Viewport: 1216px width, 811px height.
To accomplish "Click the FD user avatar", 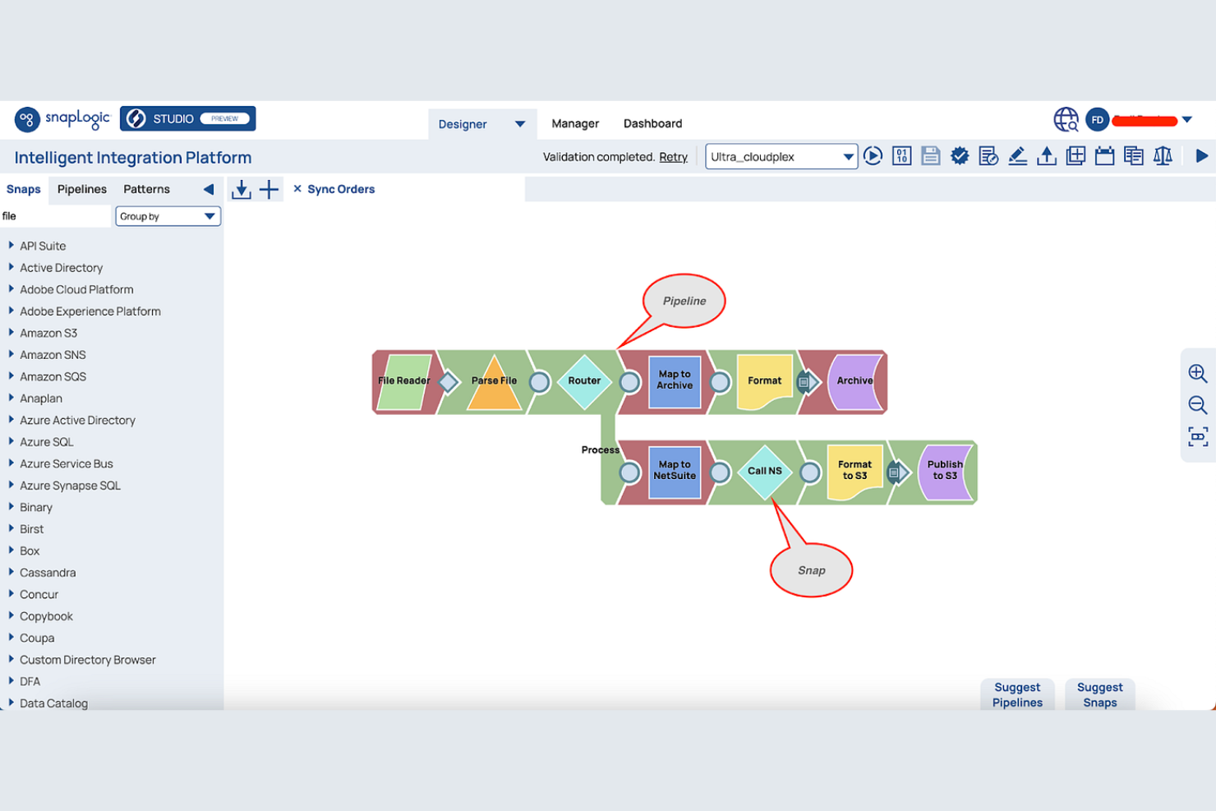I will point(1097,120).
